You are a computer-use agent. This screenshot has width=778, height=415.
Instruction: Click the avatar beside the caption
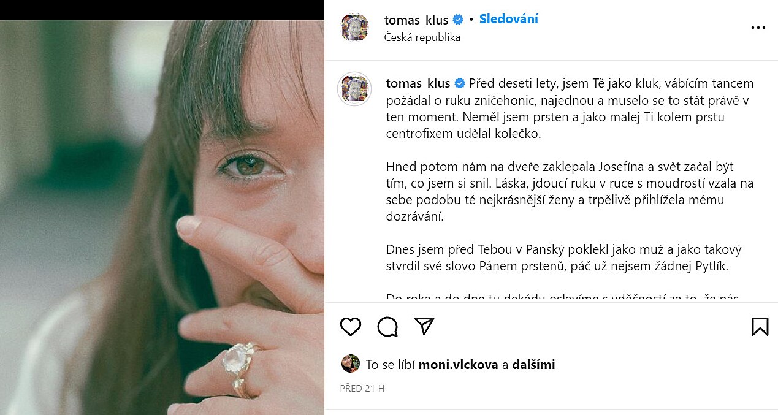pos(354,89)
